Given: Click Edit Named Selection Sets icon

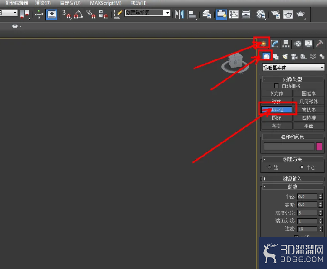Looking at the screenshot, I should pos(117,14).
